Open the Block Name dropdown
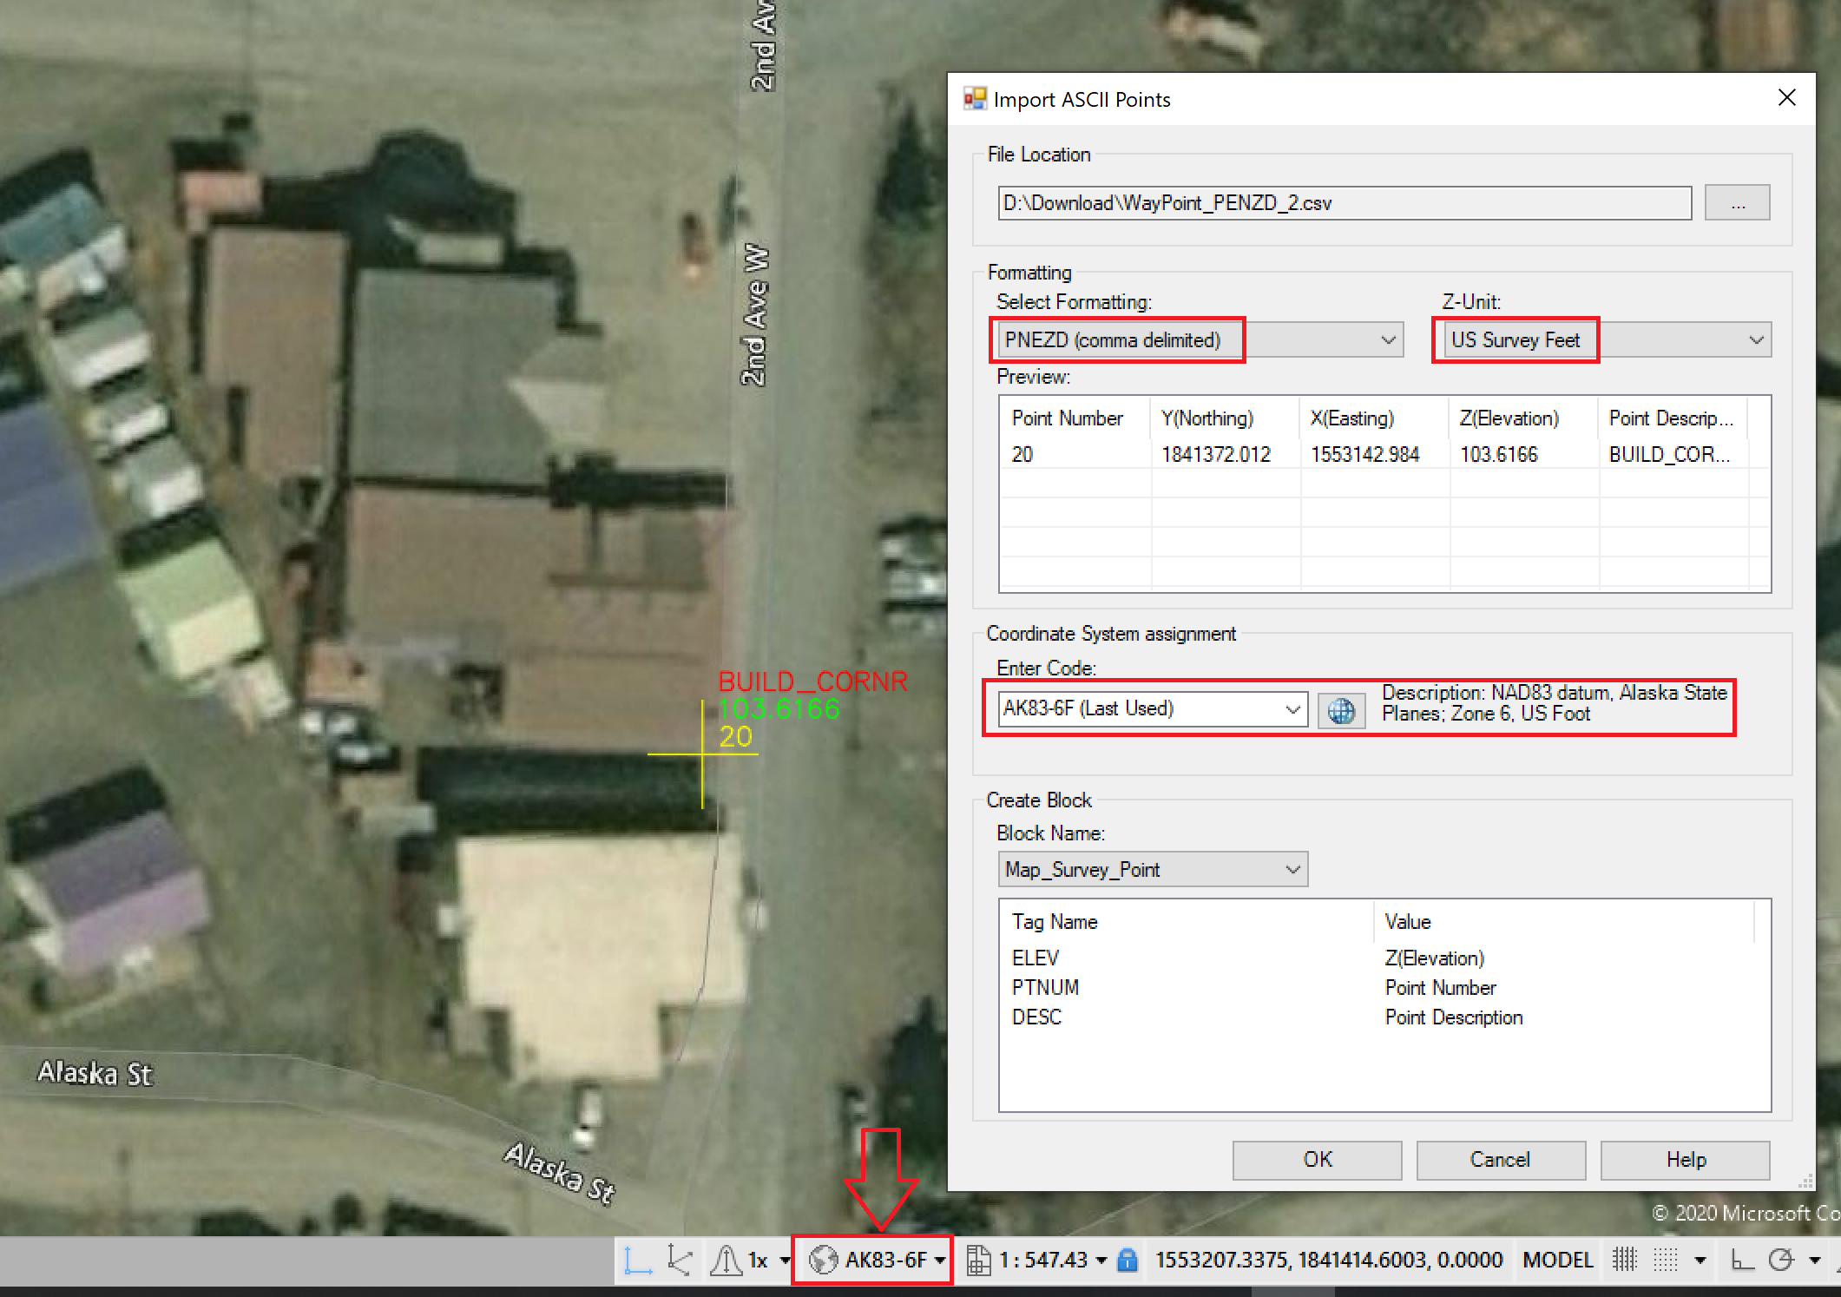This screenshot has width=1841, height=1297. pos(1153,870)
